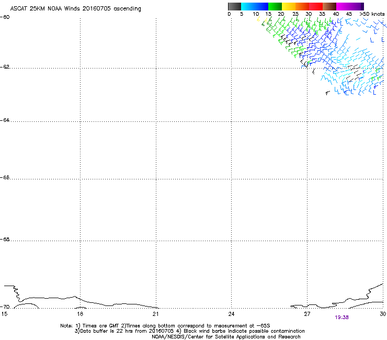Click the '-60' latitude label
Viewport: 387px width, 340px height.
tap(5, 17)
